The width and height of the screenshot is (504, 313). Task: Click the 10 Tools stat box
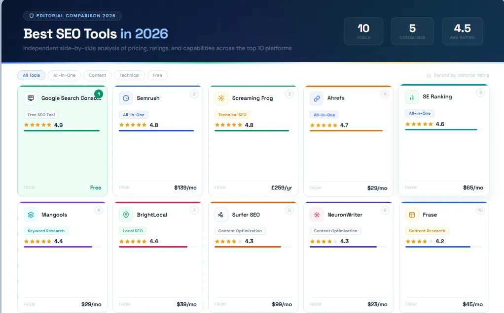point(363,31)
